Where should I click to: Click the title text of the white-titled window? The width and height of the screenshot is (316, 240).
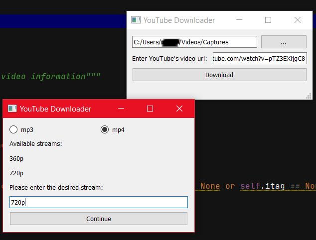pyautogui.click(x=179, y=20)
